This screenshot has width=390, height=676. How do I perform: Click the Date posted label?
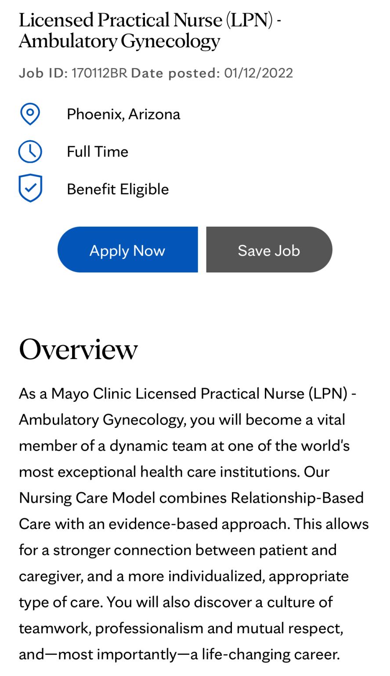coord(175,73)
